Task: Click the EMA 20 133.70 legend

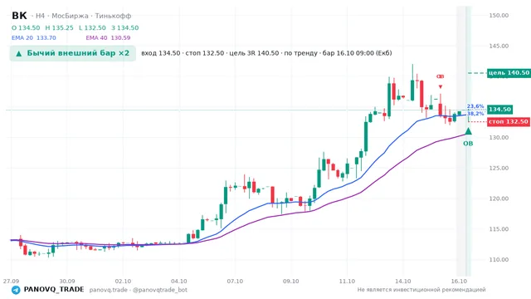Action: click(x=34, y=38)
